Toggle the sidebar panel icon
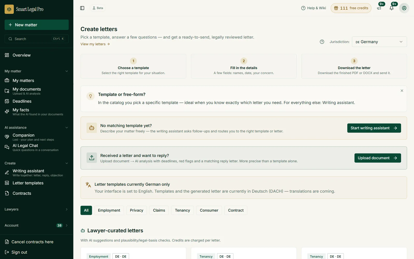Screen dimensions: 414x259 tap(82, 8)
